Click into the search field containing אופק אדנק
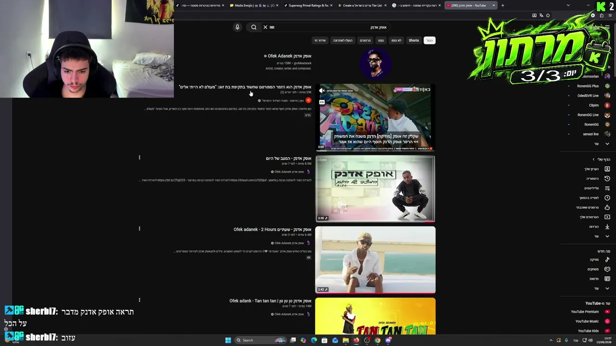Viewport: 616px width, 346px height. [332, 27]
